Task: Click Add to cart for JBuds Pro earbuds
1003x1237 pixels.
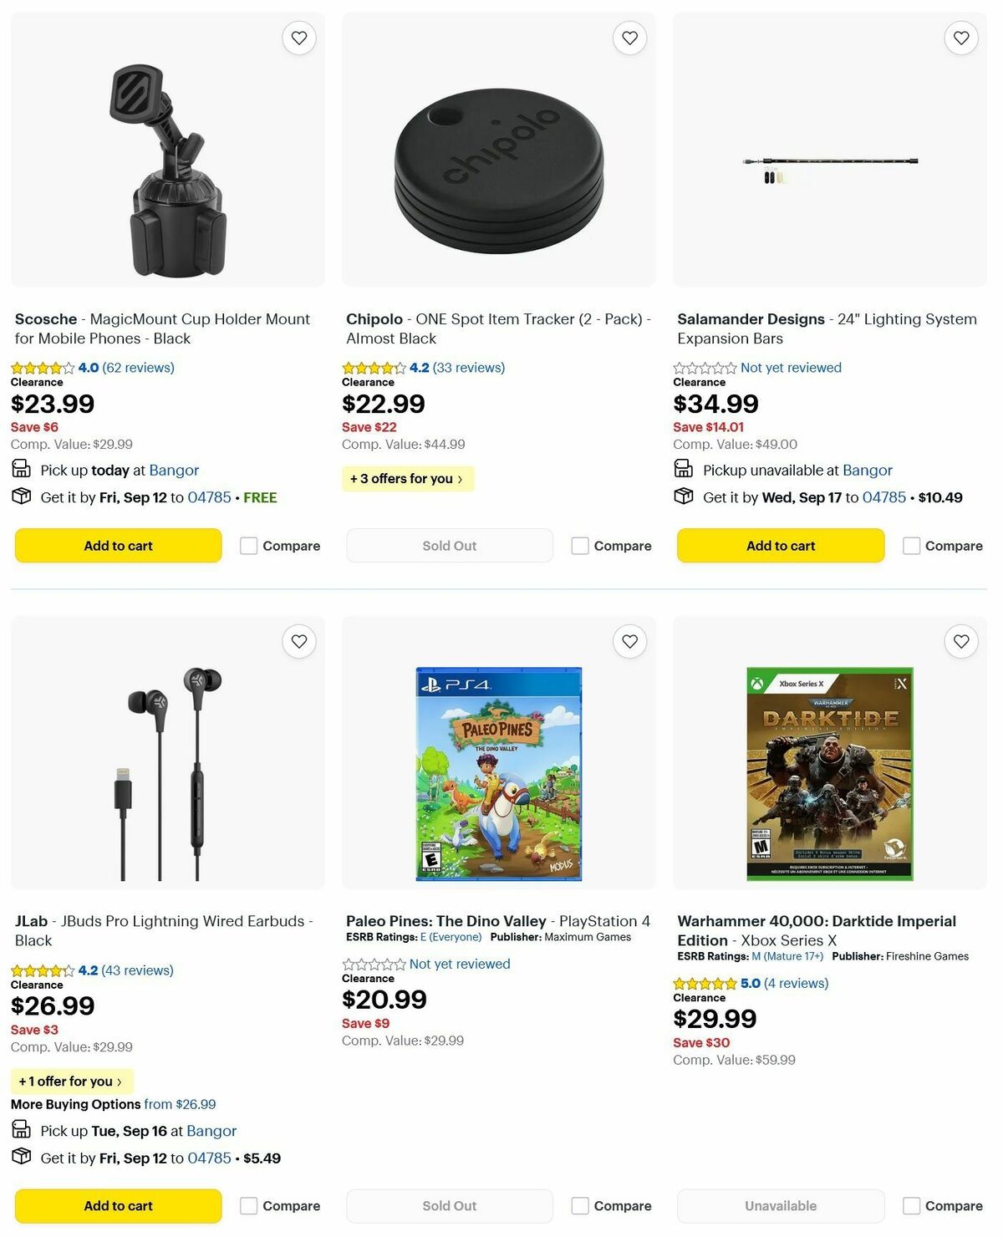Action: pos(118,1205)
